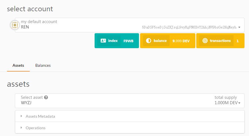This screenshot has width=249, height=136.
Task: Click the account address starting with 5DaDSF
Action: click(x=189, y=27)
